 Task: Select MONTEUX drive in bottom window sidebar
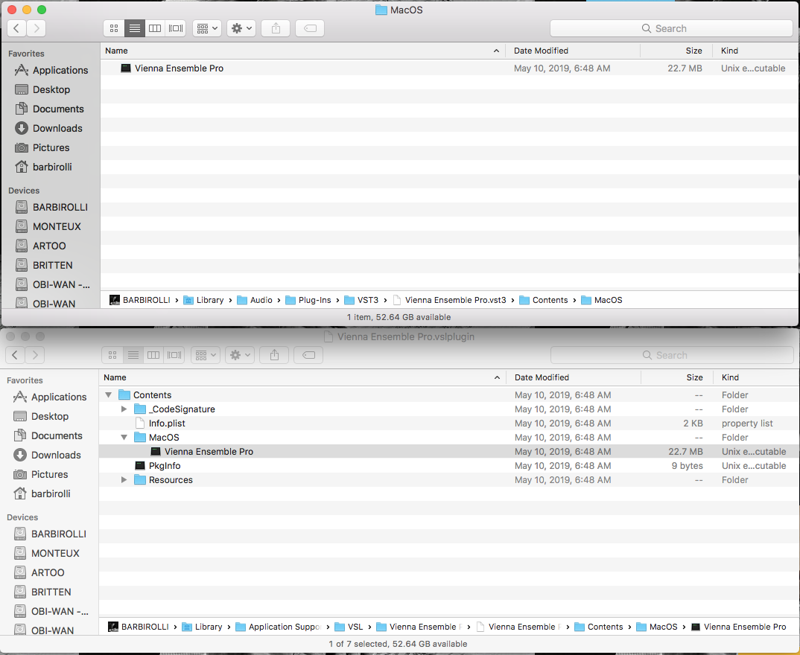point(46,554)
